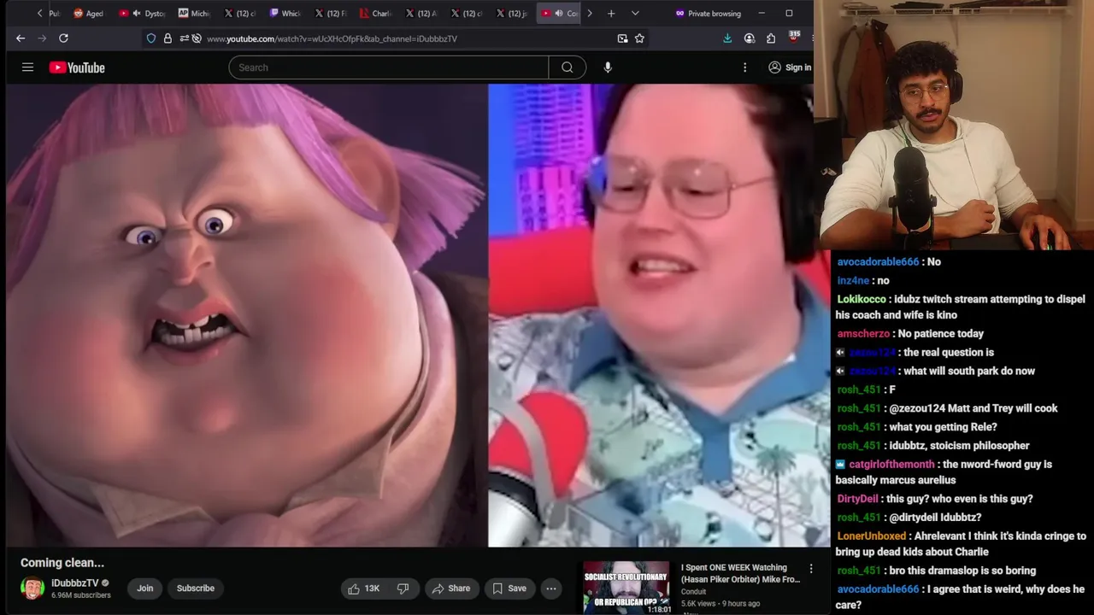Open site permissions icon in address bar

(x=184, y=38)
